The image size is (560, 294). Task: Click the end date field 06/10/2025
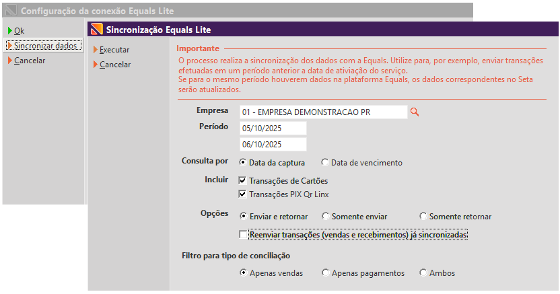(273, 145)
